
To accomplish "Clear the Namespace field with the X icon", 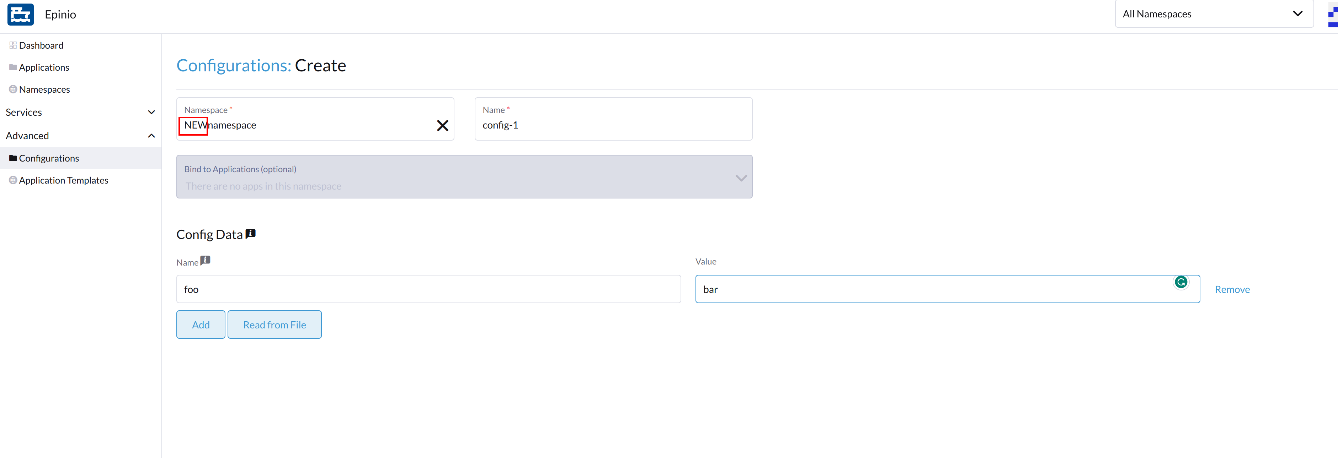I will (443, 125).
